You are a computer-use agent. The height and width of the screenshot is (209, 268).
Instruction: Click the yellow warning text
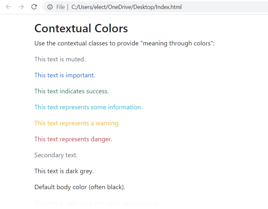pyautogui.click(x=77, y=123)
